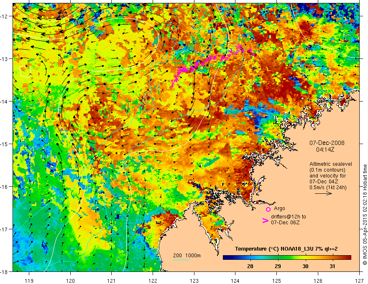This screenshot has width=368, height=284.
Task: Click the cyan 200 1000m isobath legend line
Action: tap(181, 260)
